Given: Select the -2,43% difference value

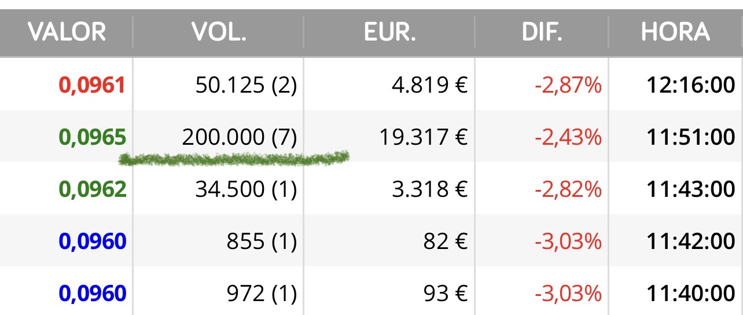Looking at the screenshot, I should tap(568, 137).
